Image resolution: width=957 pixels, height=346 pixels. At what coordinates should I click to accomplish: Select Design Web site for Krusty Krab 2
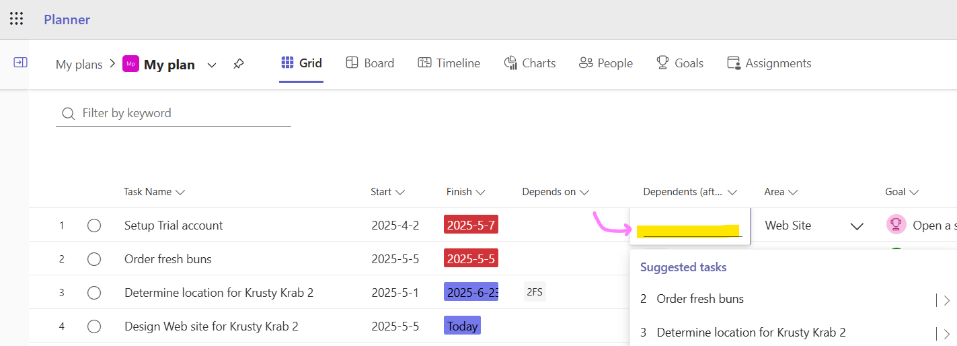[211, 326]
